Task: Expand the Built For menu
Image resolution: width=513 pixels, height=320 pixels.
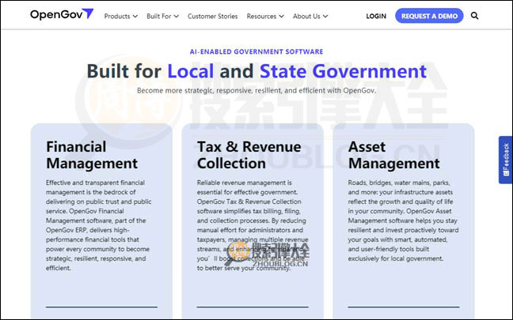Action: pyautogui.click(x=162, y=16)
